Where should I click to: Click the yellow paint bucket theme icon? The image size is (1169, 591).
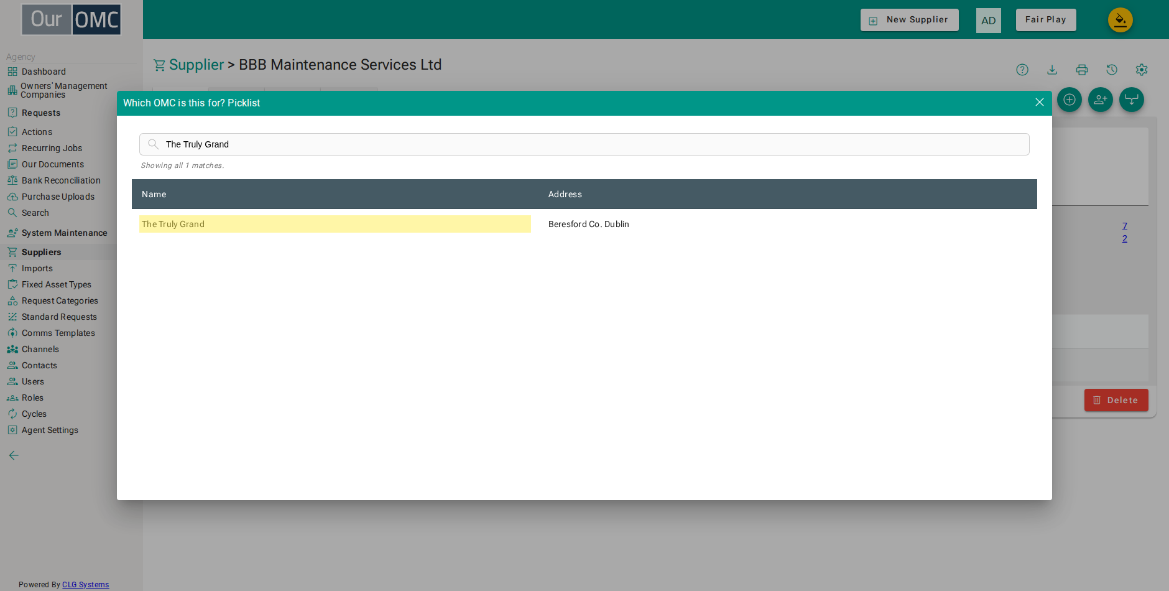coord(1120,20)
